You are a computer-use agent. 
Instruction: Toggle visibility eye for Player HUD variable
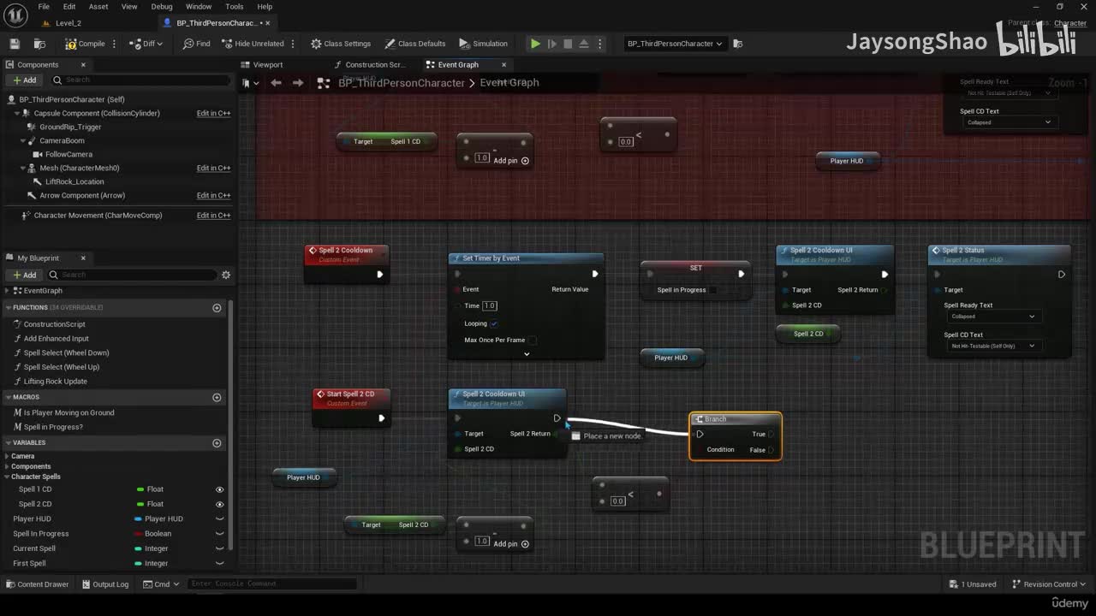point(219,518)
